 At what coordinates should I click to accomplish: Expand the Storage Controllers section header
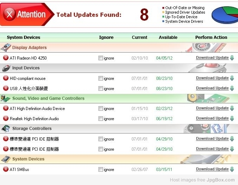tap(32, 129)
